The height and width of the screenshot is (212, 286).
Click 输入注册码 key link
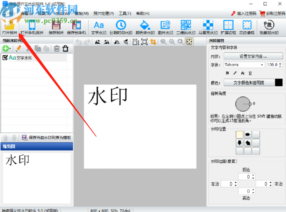[243, 13]
